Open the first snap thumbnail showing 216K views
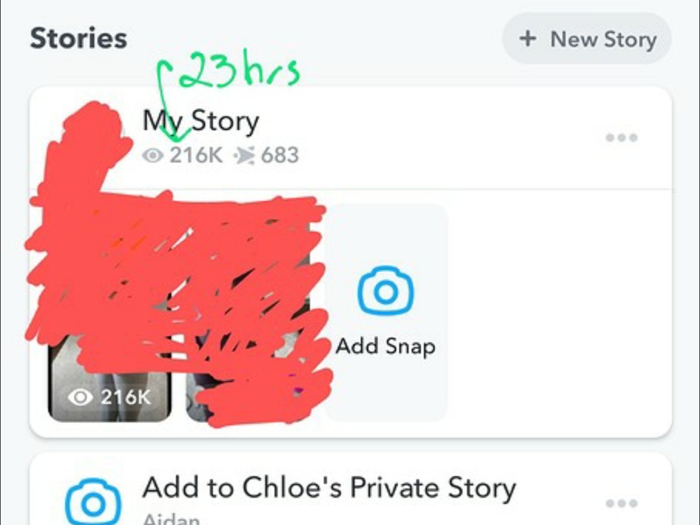This screenshot has height=525, width=700. tap(110, 312)
